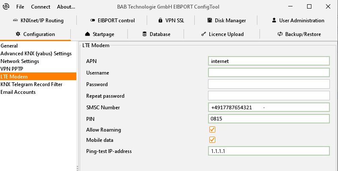Open Licence Upload via its key icon
This screenshot has height=171, width=338.
tap(203, 34)
